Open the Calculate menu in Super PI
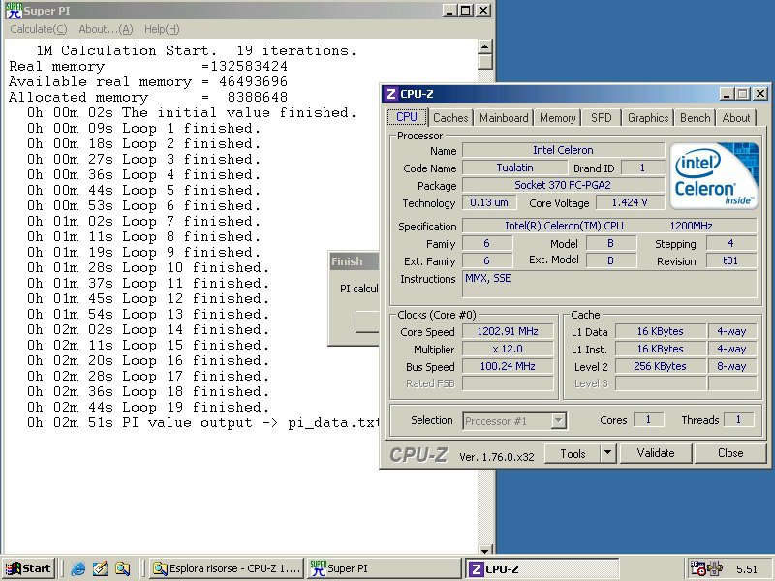This screenshot has width=775, height=581. click(39, 29)
